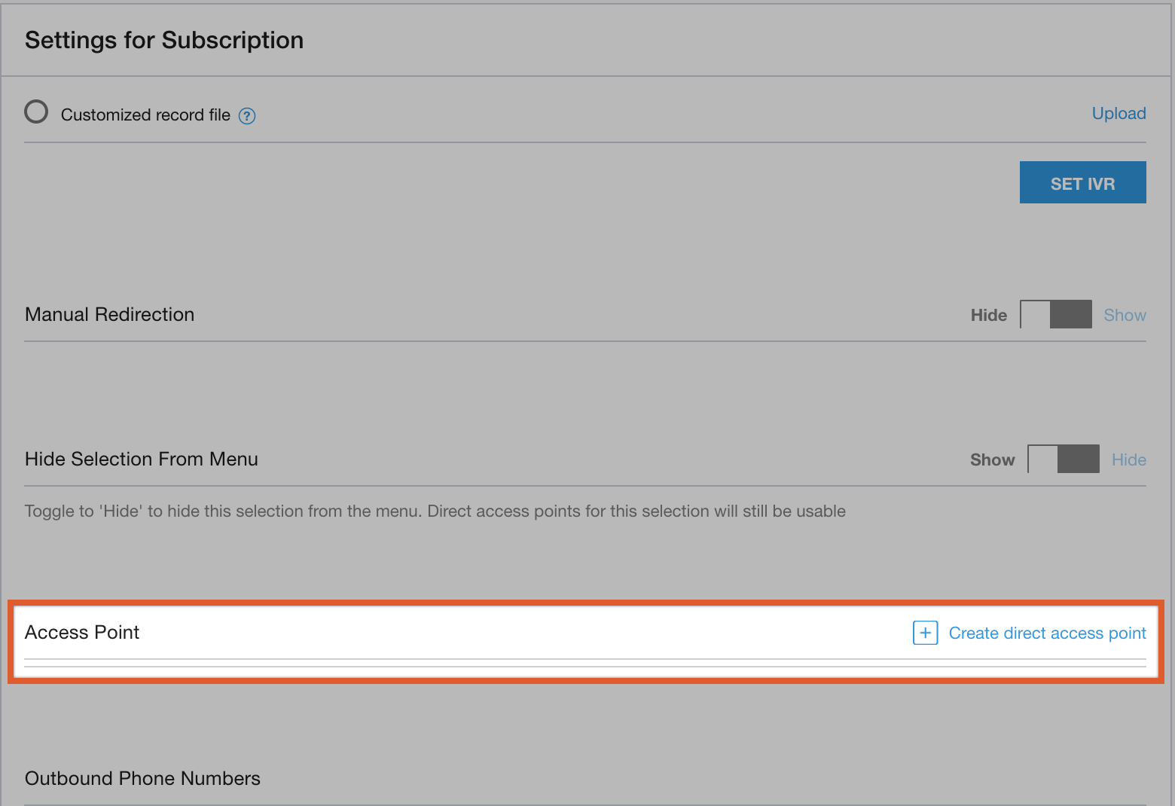Image resolution: width=1175 pixels, height=806 pixels.
Task: Click Show label for Hide Selection From Menu
Action: pyautogui.click(x=992, y=460)
